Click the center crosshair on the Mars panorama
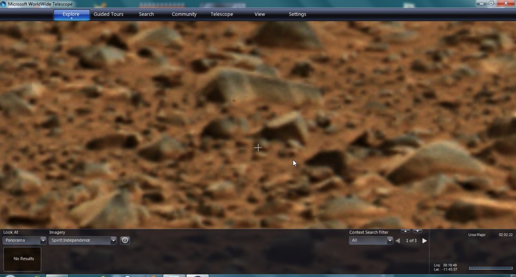Image resolution: width=516 pixels, height=277 pixels. tap(258, 147)
